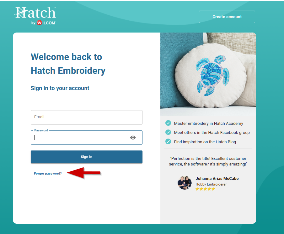Click Johanna Arias McCabe's profile photo

[185, 183]
